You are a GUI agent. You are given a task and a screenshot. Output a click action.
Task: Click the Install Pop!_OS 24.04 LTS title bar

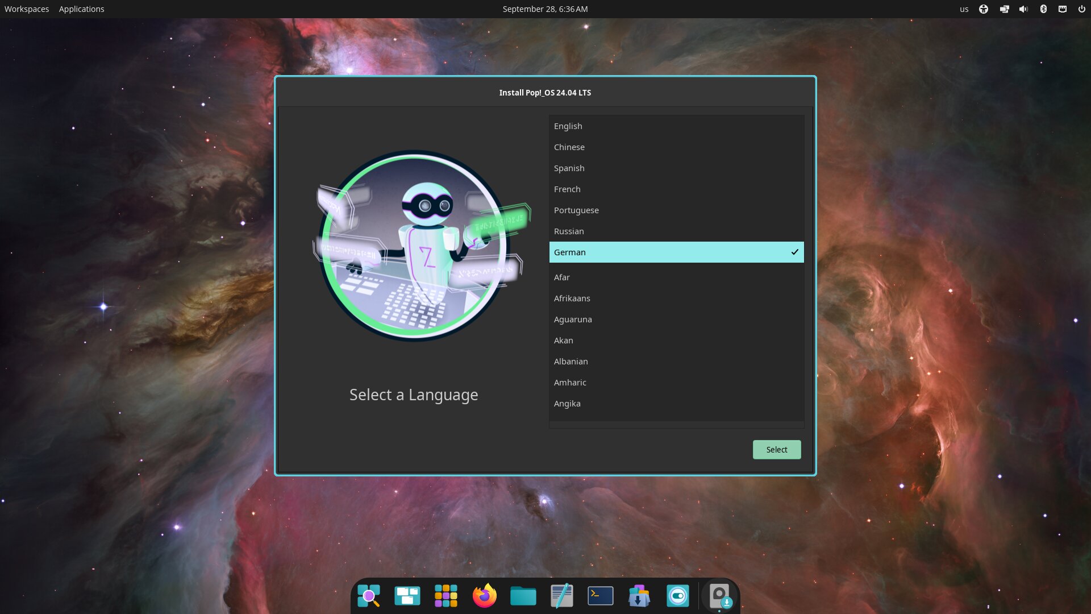pyautogui.click(x=545, y=93)
